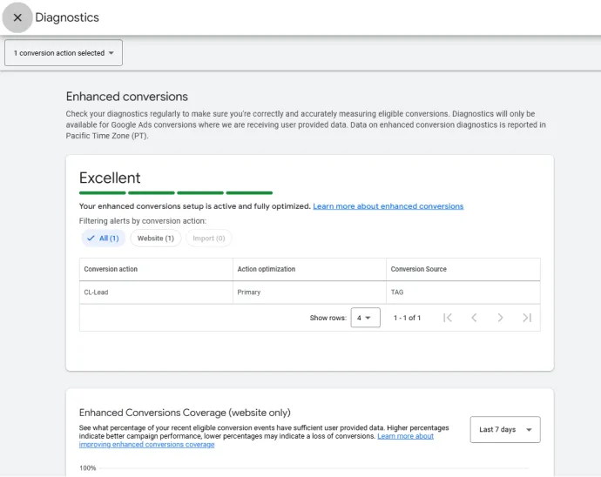
Task: Filter alerts by Import (0)
Action: 208,238
